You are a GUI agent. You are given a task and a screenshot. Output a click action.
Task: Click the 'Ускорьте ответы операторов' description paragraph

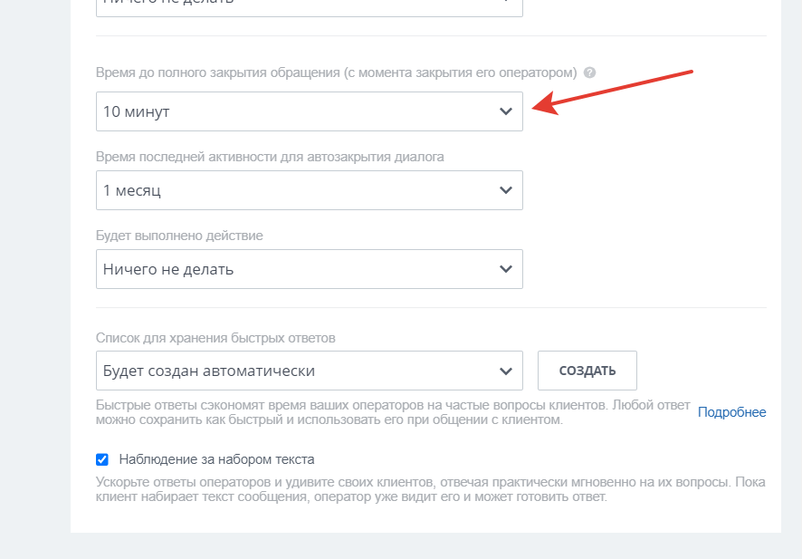pyautogui.click(x=431, y=489)
